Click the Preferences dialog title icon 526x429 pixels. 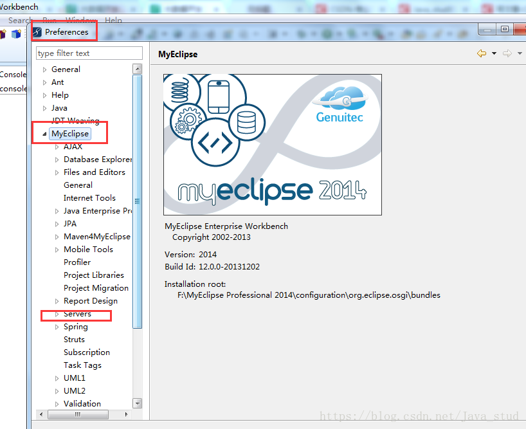point(37,32)
